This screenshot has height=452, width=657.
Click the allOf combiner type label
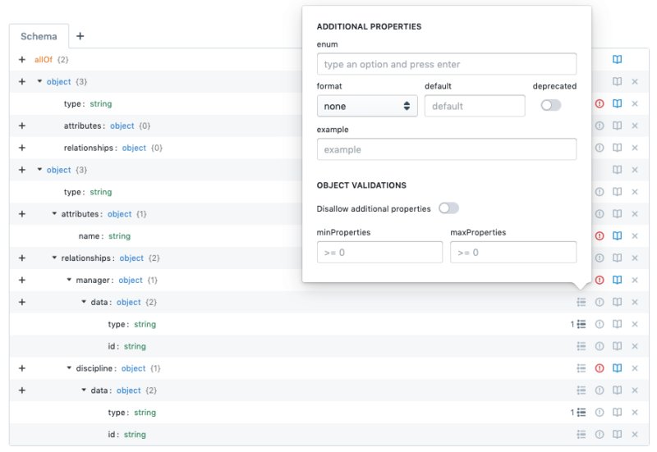coord(44,59)
